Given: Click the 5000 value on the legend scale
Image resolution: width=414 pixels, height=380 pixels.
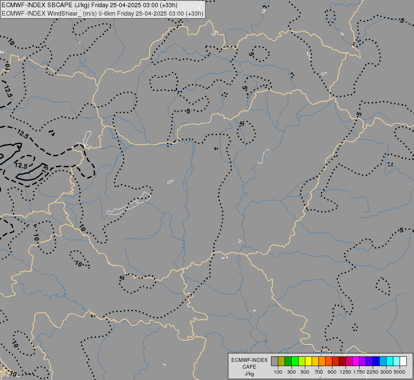Looking at the screenshot, I should point(400,372).
